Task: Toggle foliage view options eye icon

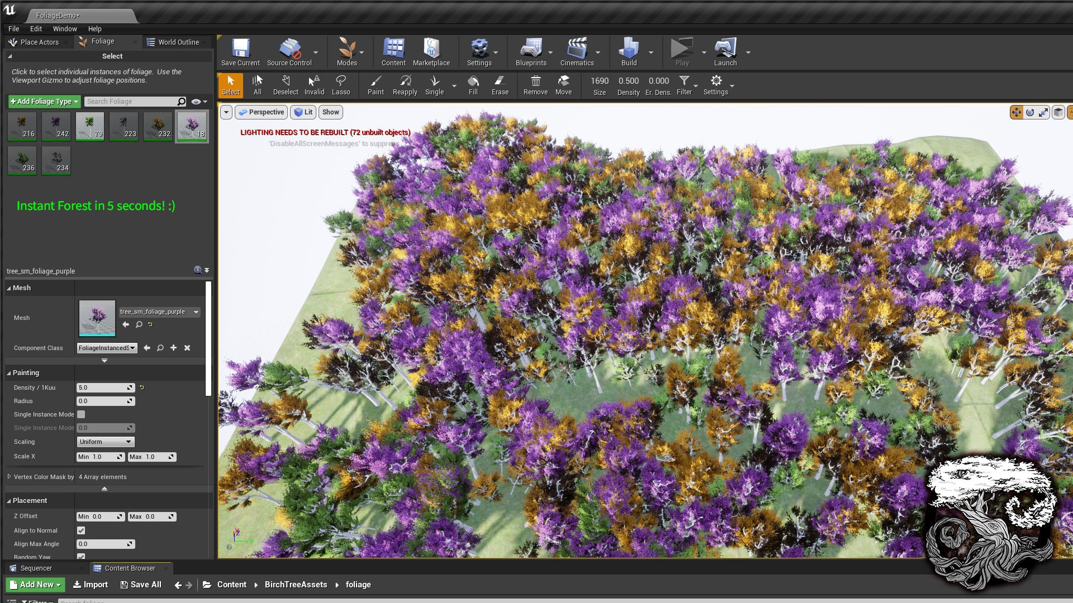Action: (x=196, y=102)
